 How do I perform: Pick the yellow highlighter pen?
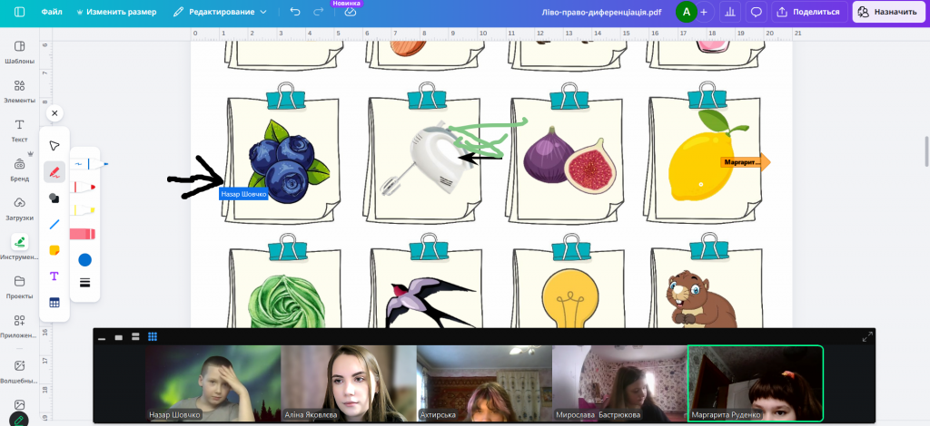tap(84, 209)
